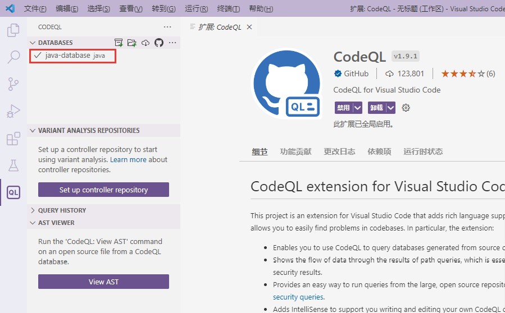Image resolution: width=505 pixels, height=313 pixels.
Task: Open more actions in DATABASES header
Action: [172, 43]
